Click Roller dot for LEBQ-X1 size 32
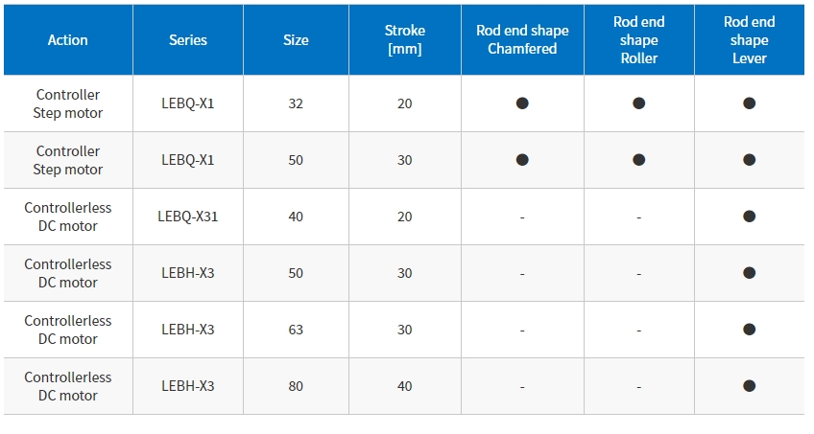 (x=639, y=103)
